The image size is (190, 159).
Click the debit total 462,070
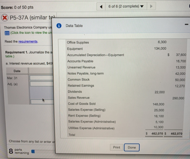pos(157,134)
